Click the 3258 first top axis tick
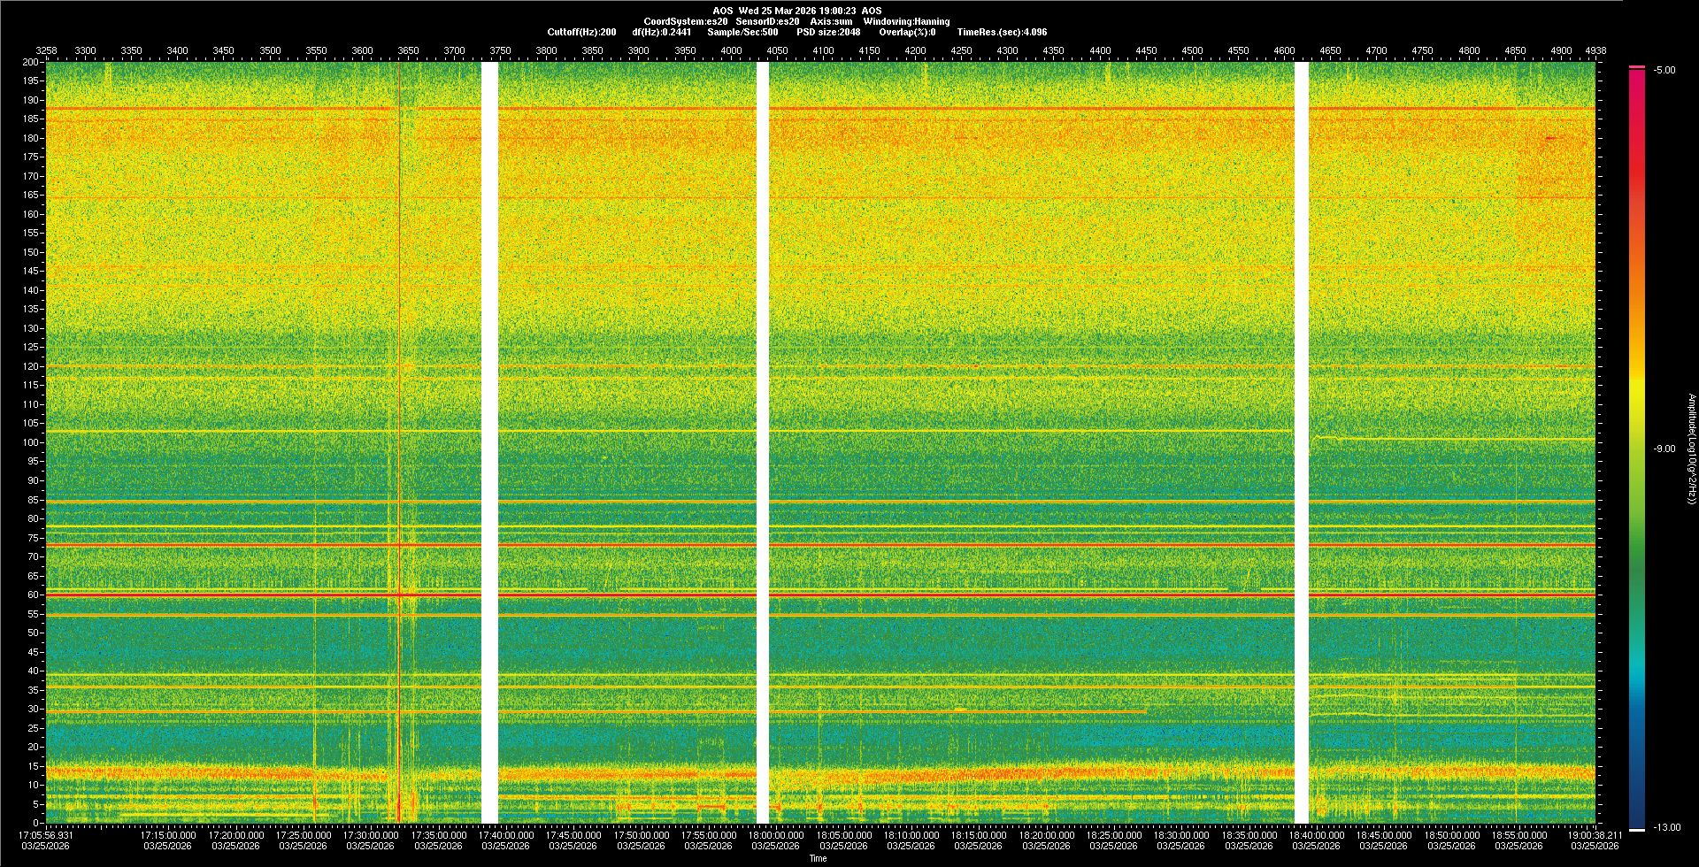 tap(46, 51)
